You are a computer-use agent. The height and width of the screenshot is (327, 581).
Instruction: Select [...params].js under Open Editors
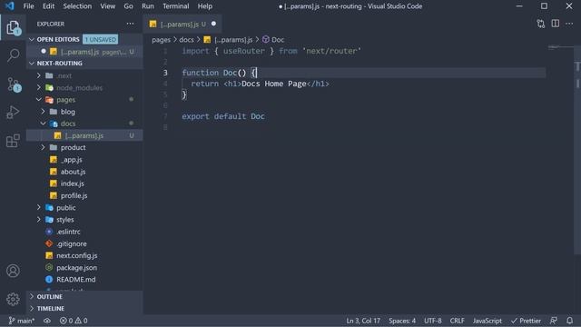[84, 52]
